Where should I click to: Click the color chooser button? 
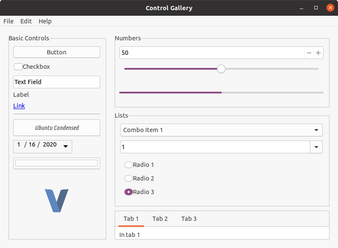pos(57,163)
